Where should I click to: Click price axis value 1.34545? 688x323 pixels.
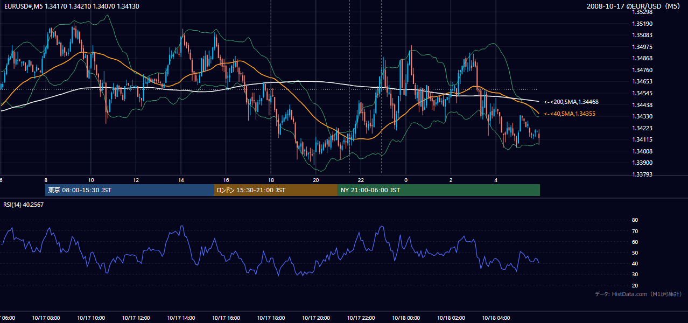pyautogui.click(x=642, y=93)
